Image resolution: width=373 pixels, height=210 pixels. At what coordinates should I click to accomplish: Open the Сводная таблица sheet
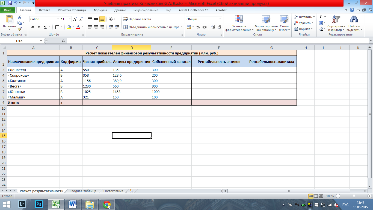pyautogui.click(x=83, y=191)
